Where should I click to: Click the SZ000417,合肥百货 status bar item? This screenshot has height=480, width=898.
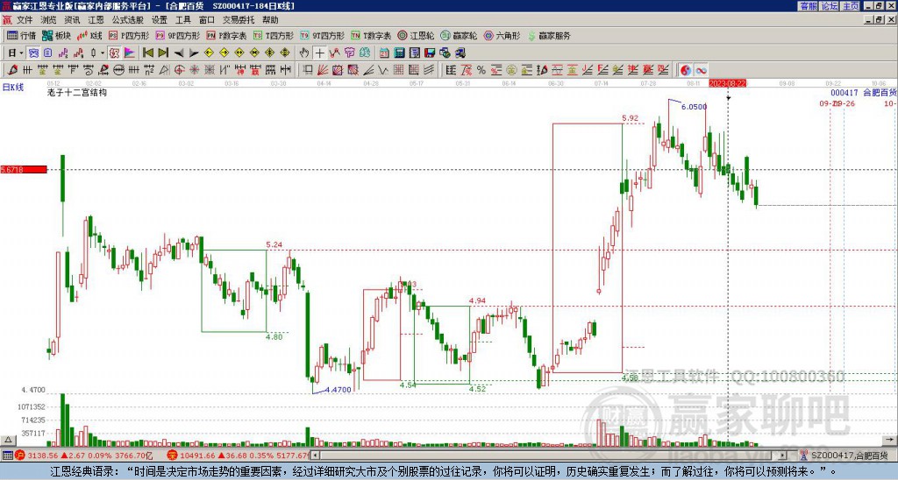pyautogui.click(x=849, y=455)
